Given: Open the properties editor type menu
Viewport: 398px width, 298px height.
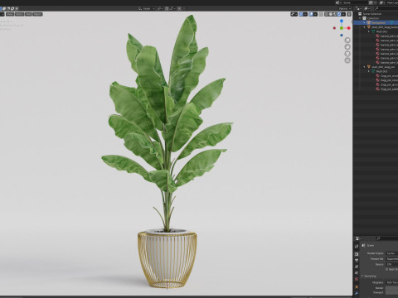Looking at the screenshot, I should (x=358, y=238).
